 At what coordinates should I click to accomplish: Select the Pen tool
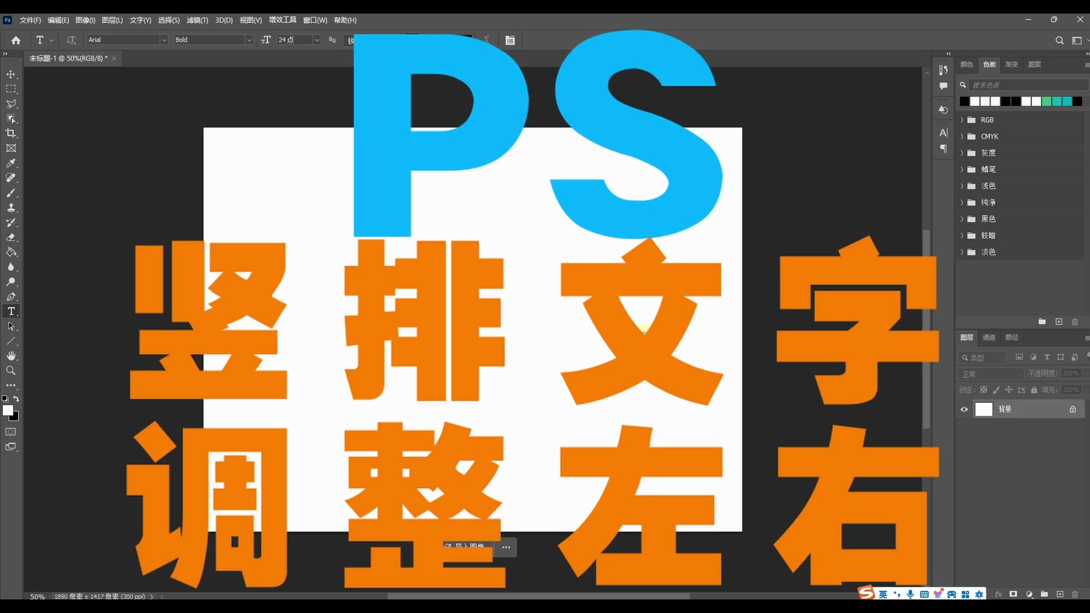pos(11,296)
